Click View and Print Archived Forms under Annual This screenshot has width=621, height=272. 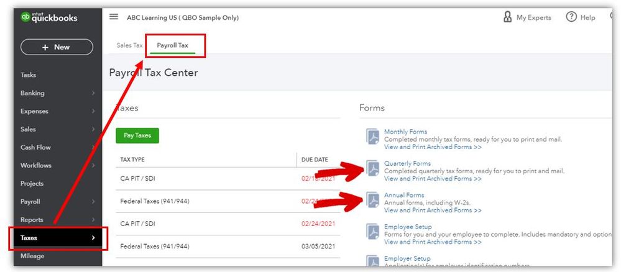click(x=433, y=211)
